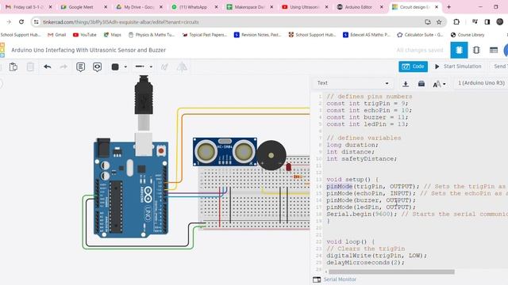The height and width of the screenshot is (285, 508).
Task: Click the Arduino Uno board component
Action: point(130,189)
